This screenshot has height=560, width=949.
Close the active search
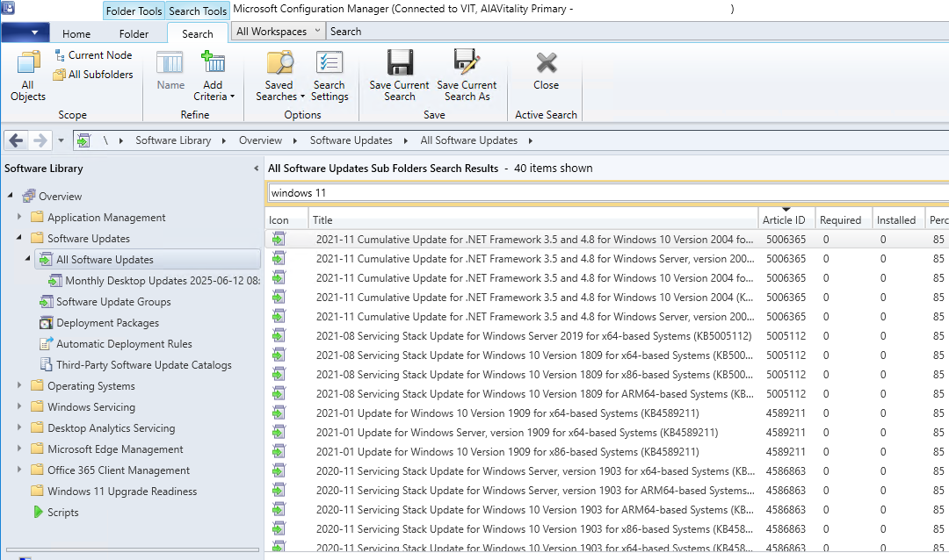point(546,71)
